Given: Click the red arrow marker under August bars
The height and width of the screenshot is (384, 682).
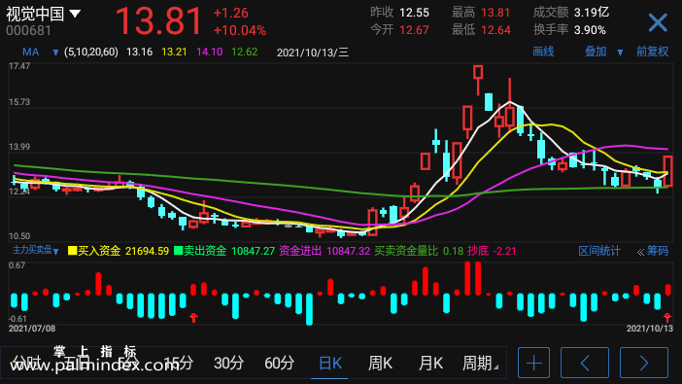Looking at the screenshot, I should [194, 317].
